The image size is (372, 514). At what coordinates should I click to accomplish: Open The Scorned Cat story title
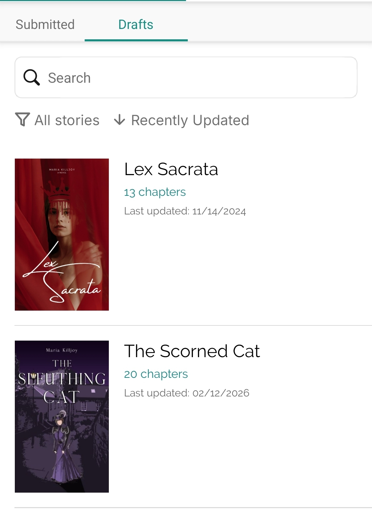[192, 351]
